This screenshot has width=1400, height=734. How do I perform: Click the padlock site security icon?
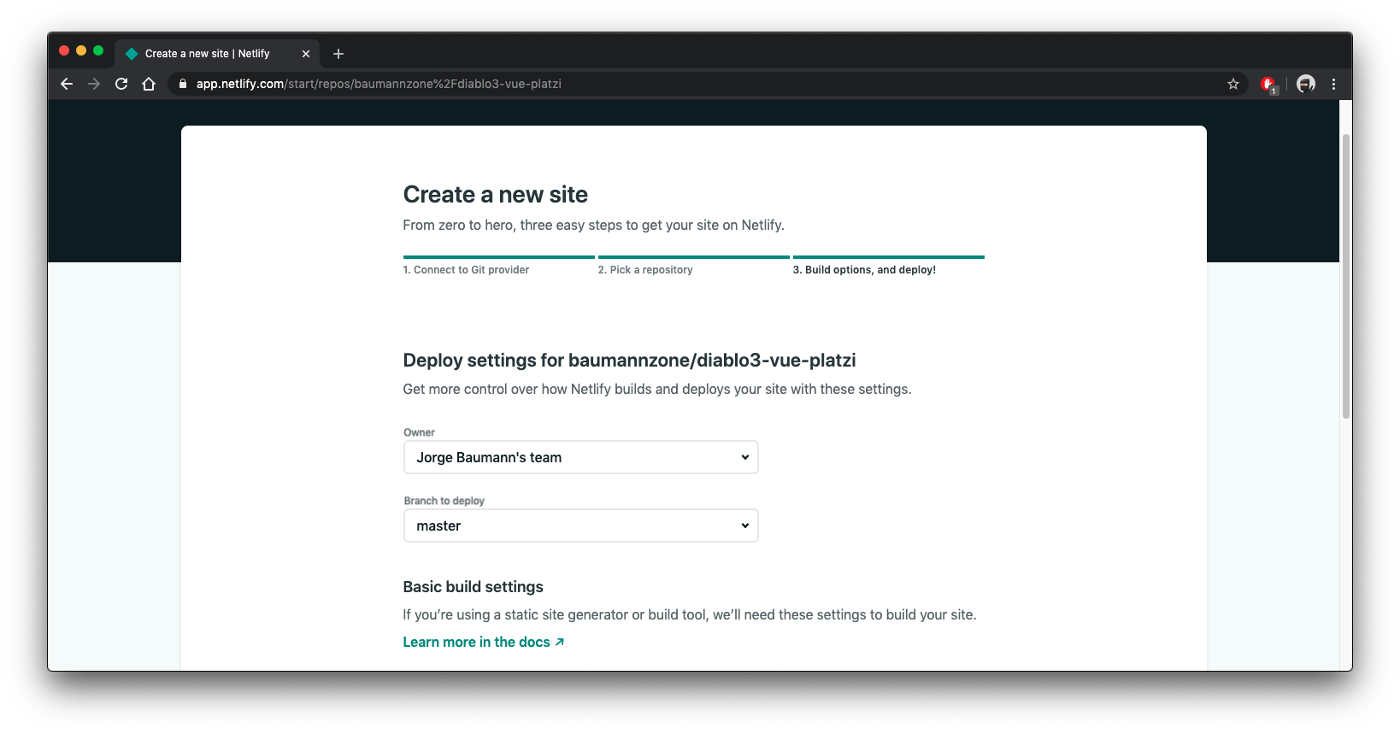[x=182, y=84]
